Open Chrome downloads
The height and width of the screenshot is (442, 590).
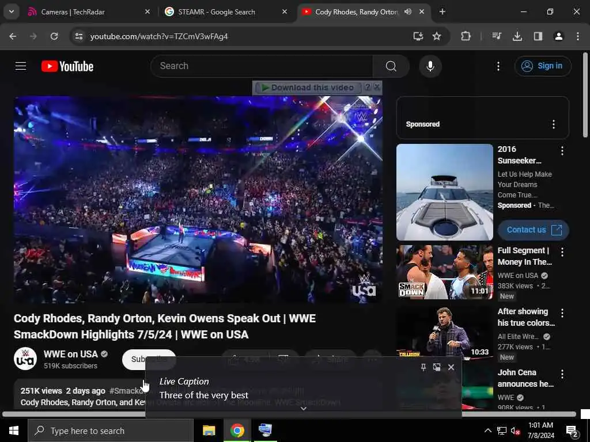pyautogui.click(x=517, y=36)
